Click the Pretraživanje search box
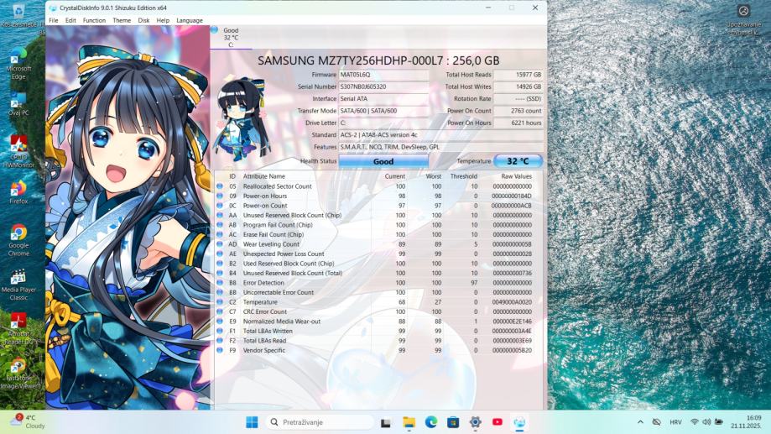 tap(320, 422)
